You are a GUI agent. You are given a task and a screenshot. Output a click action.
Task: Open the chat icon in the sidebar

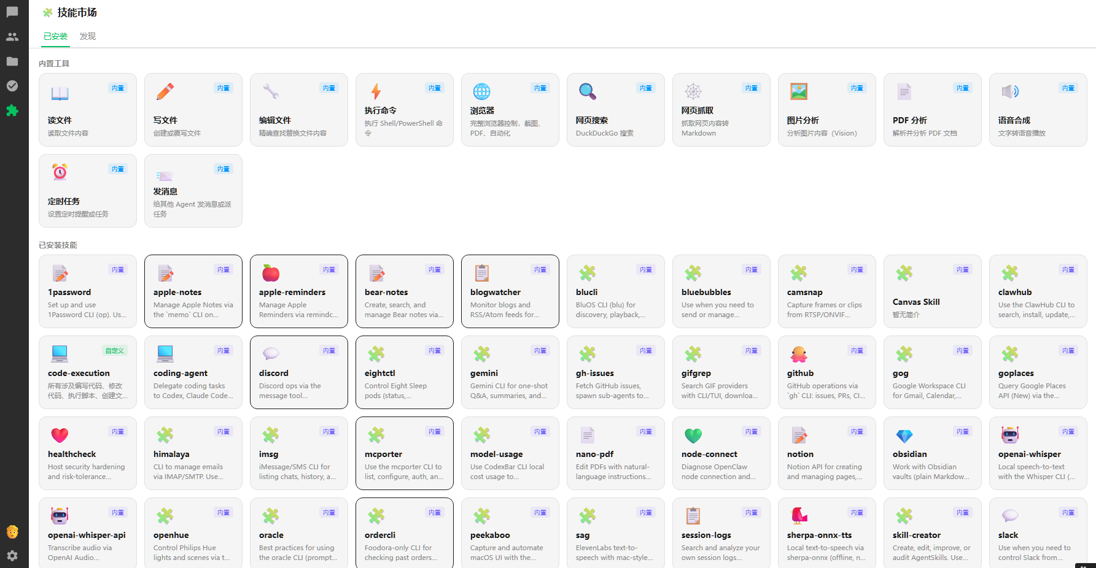point(12,12)
